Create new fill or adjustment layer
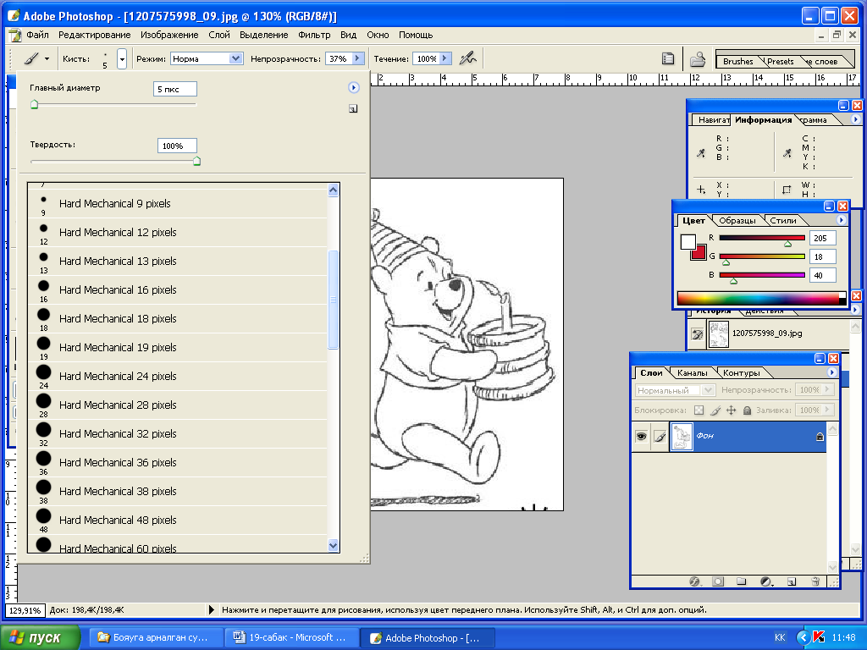The height and width of the screenshot is (650, 867). [x=766, y=581]
